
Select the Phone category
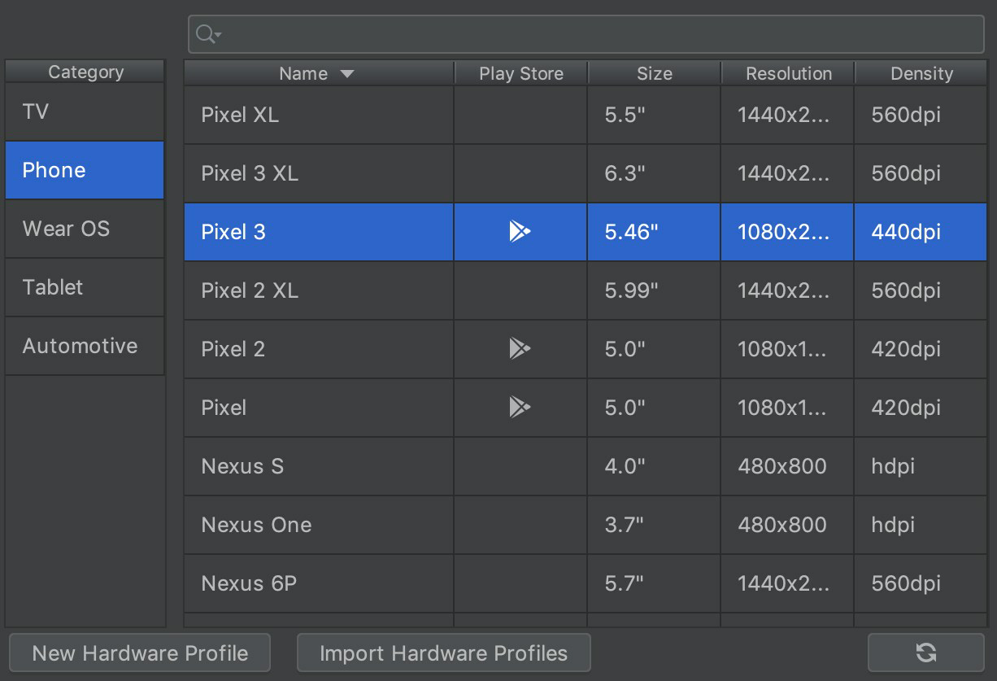pyautogui.click(x=85, y=170)
